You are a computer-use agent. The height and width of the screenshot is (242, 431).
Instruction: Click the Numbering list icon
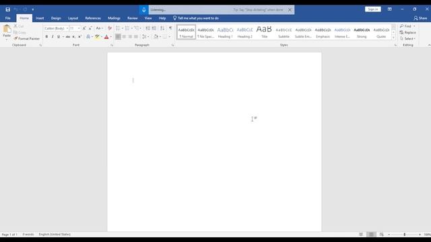127,28
